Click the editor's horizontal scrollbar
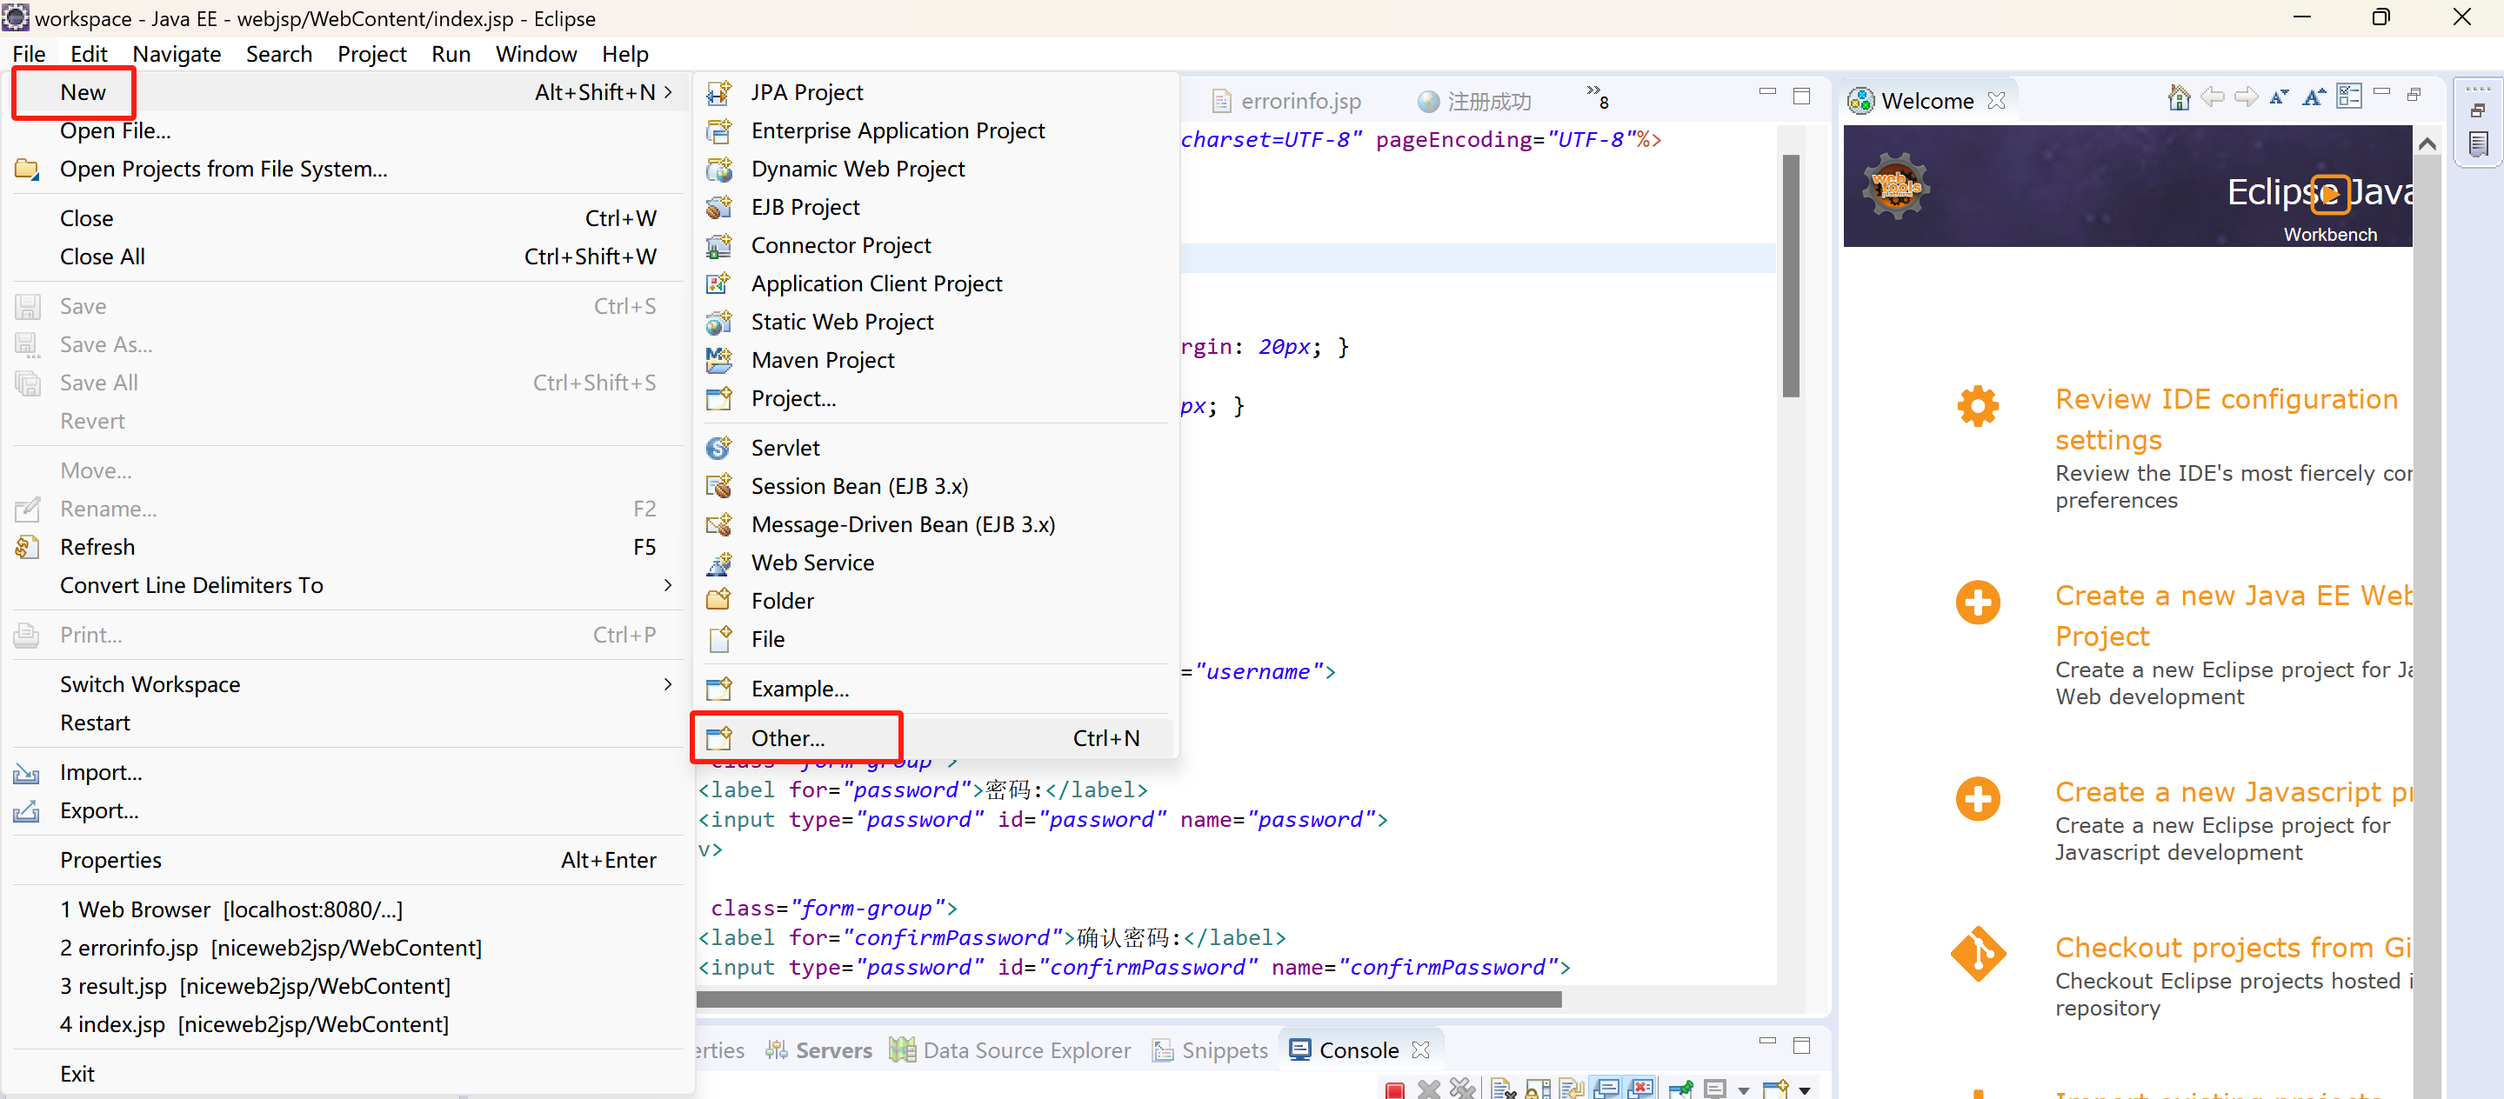 pos(1127,999)
